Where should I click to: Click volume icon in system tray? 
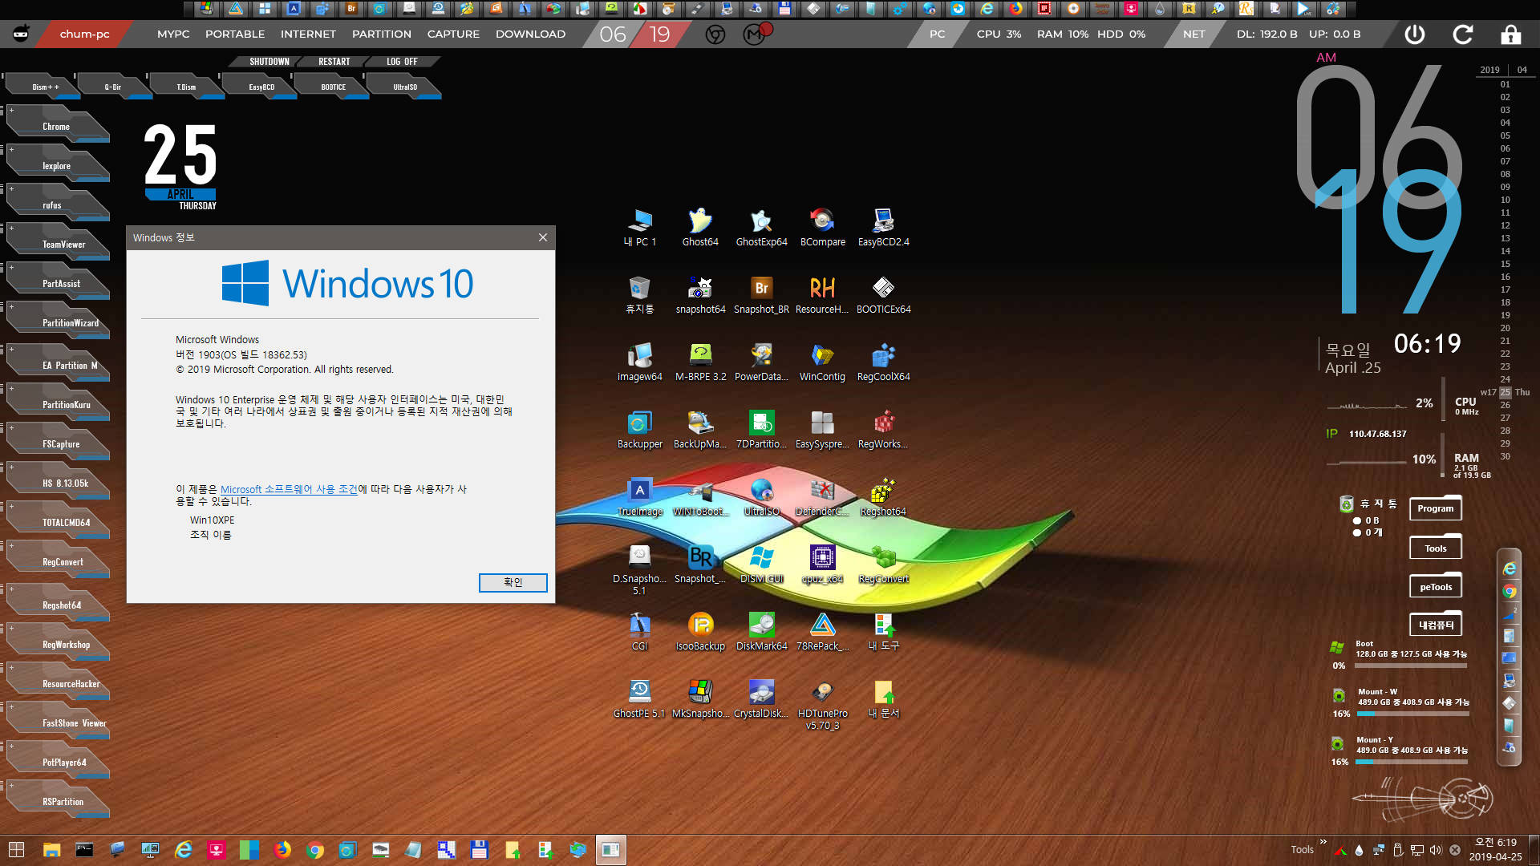pyautogui.click(x=1435, y=850)
